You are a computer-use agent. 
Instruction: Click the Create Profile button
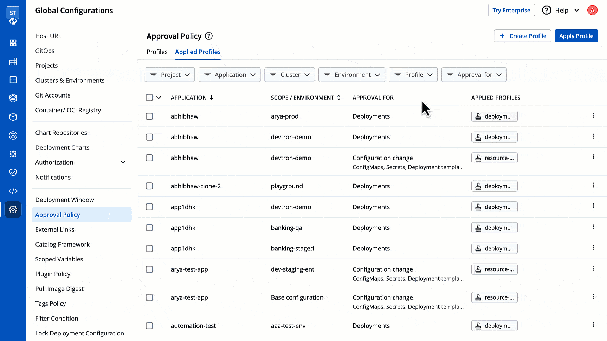click(522, 36)
